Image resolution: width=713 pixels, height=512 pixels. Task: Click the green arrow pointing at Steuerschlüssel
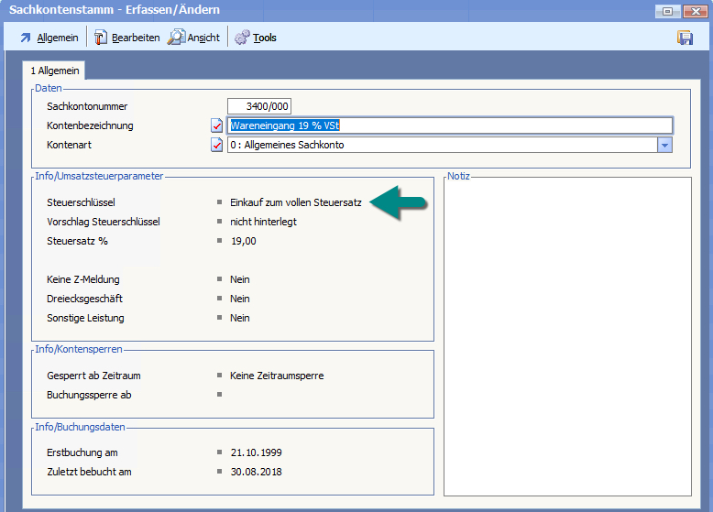pyautogui.click(x=400, y=202)
